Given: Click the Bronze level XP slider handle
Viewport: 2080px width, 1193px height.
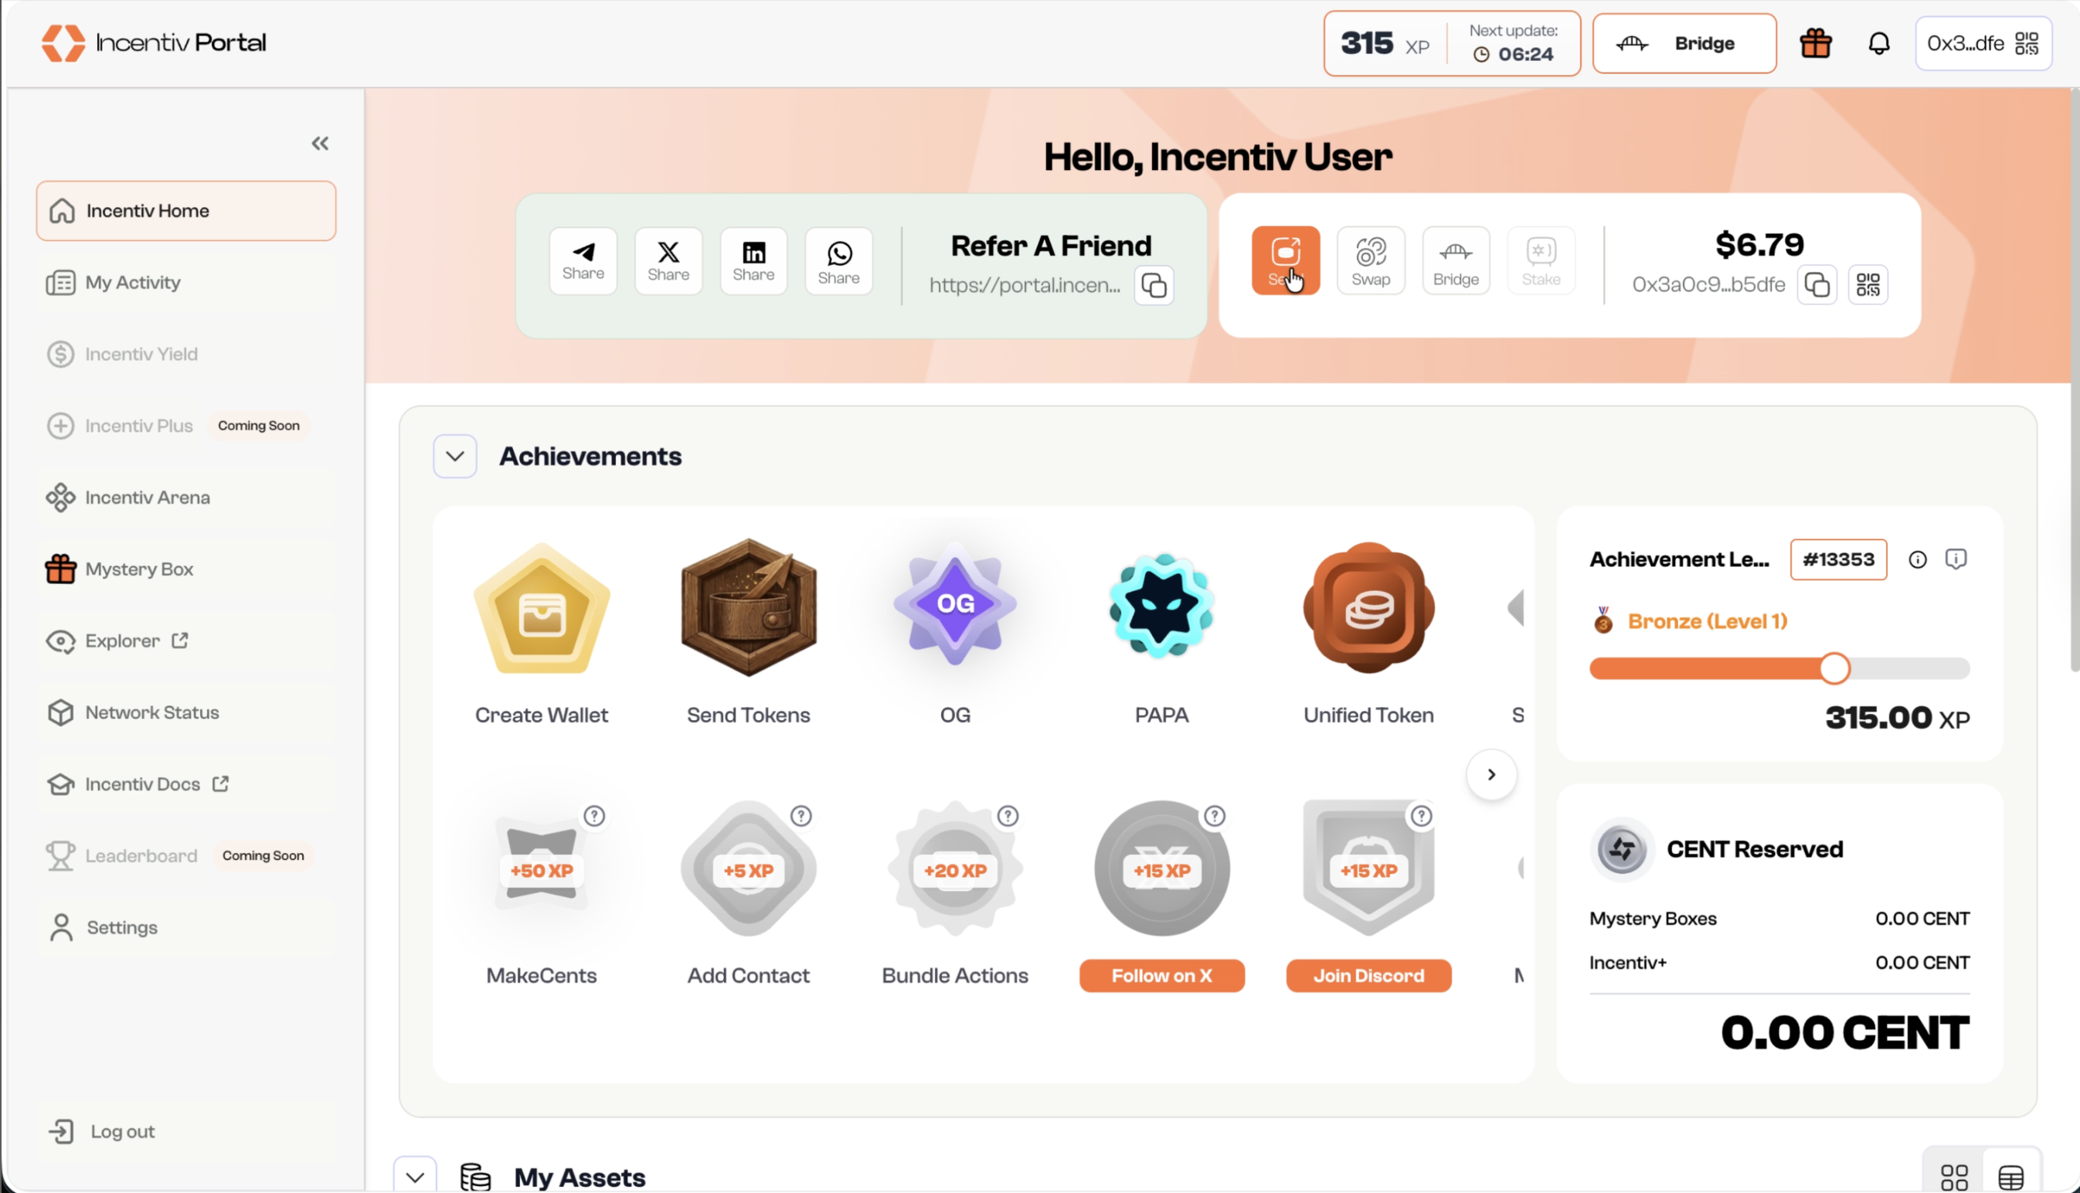Looking at the screenshot, I should [1834, 668].
